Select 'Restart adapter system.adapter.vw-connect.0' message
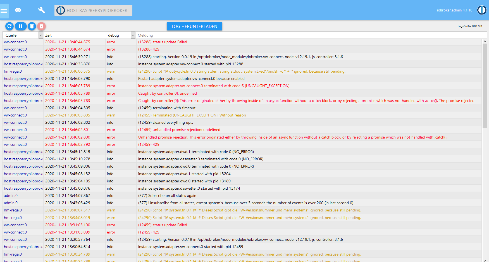The height and width of the screenshot is (262, 489). (x=191, y=79)
